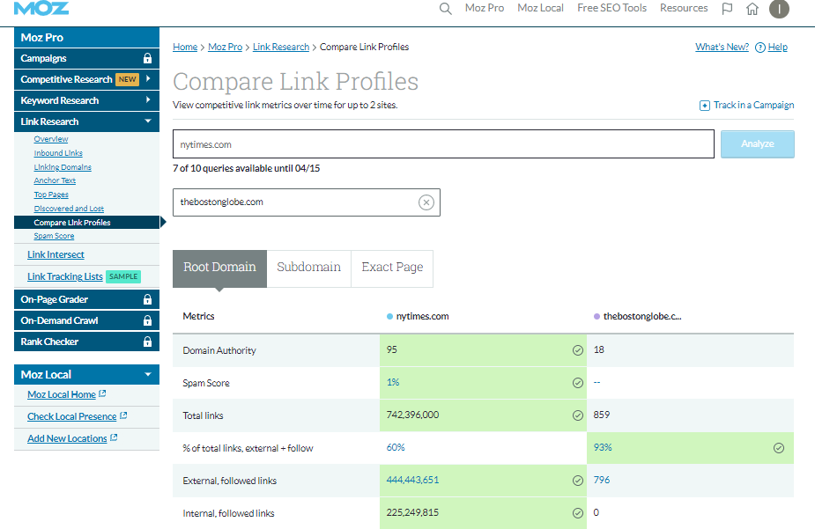Click Spam Score winner checkmark icon
Screen dimensions: 815x529
[577, 383]
